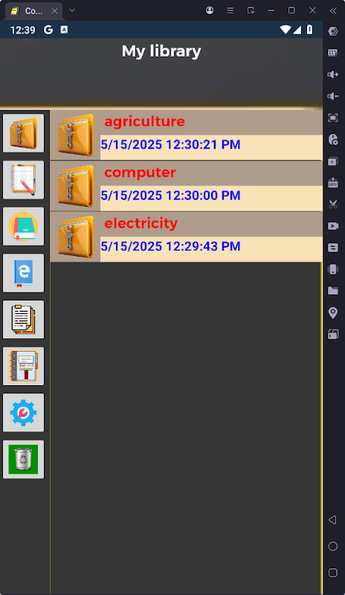Open the agriculture folder entry
This screenshot has width=345, height=595.
point(187,135)
